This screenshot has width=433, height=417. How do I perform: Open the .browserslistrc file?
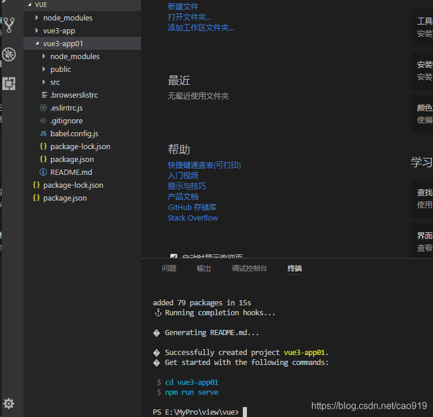point(82,95)
